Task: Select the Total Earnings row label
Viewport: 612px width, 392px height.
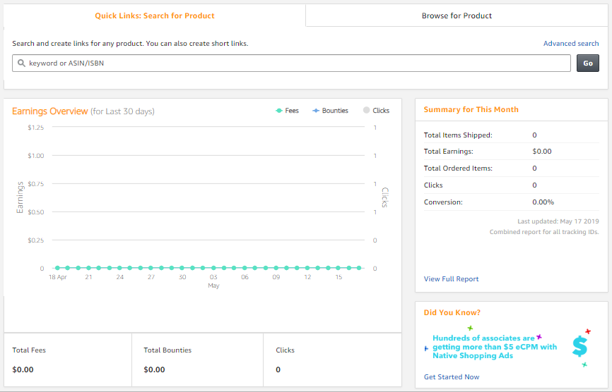Action: (449, 152)
